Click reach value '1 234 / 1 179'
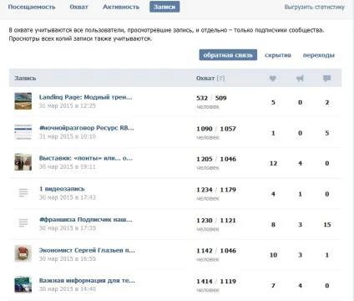Screen dimensions: 354x301 (216, 190)
